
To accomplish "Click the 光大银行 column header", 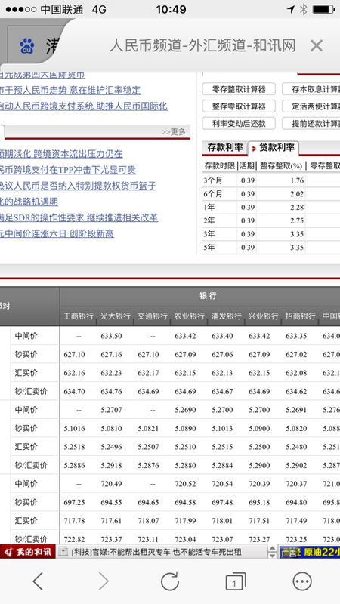I will click(x=116, y=316).
